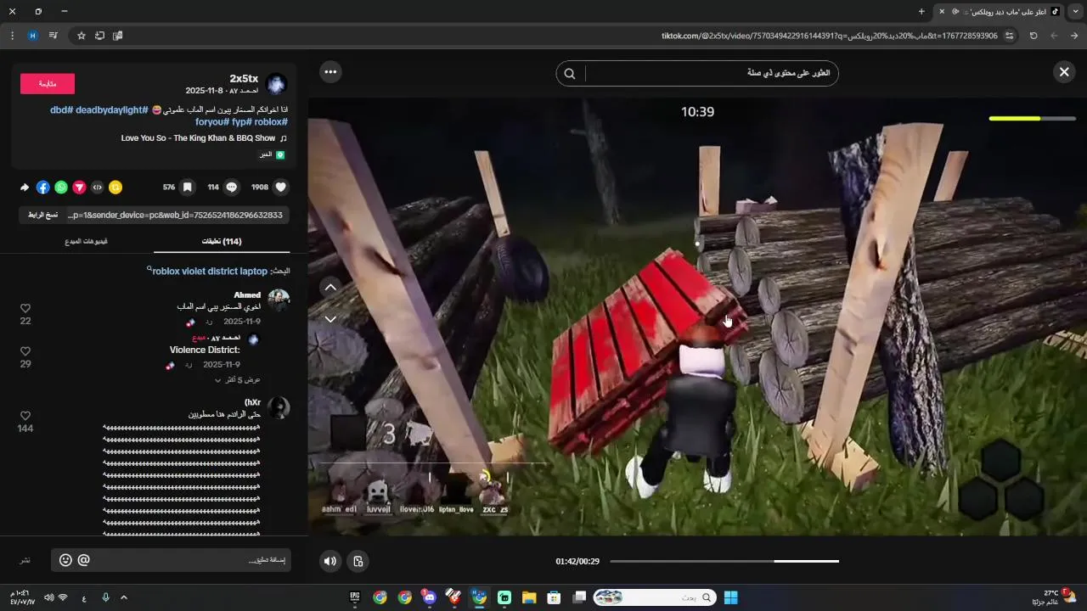This screenshot has height=611, width=1087.
Task: Open the three-dot more options menu
Action: (x=330, y=72)
